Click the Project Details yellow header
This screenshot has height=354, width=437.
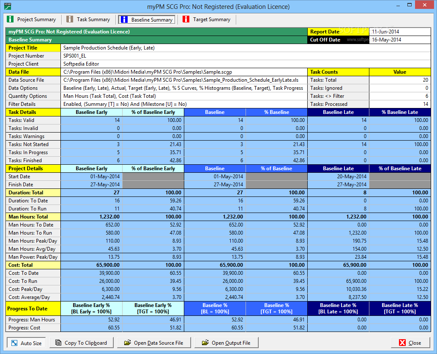pos(33,169)
